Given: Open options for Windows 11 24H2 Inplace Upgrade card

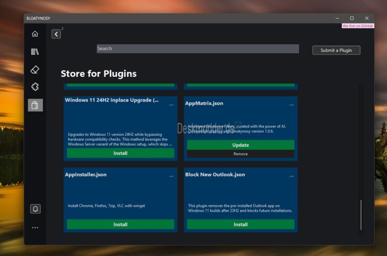Looking at the screenshot, I should coord(172,105).
